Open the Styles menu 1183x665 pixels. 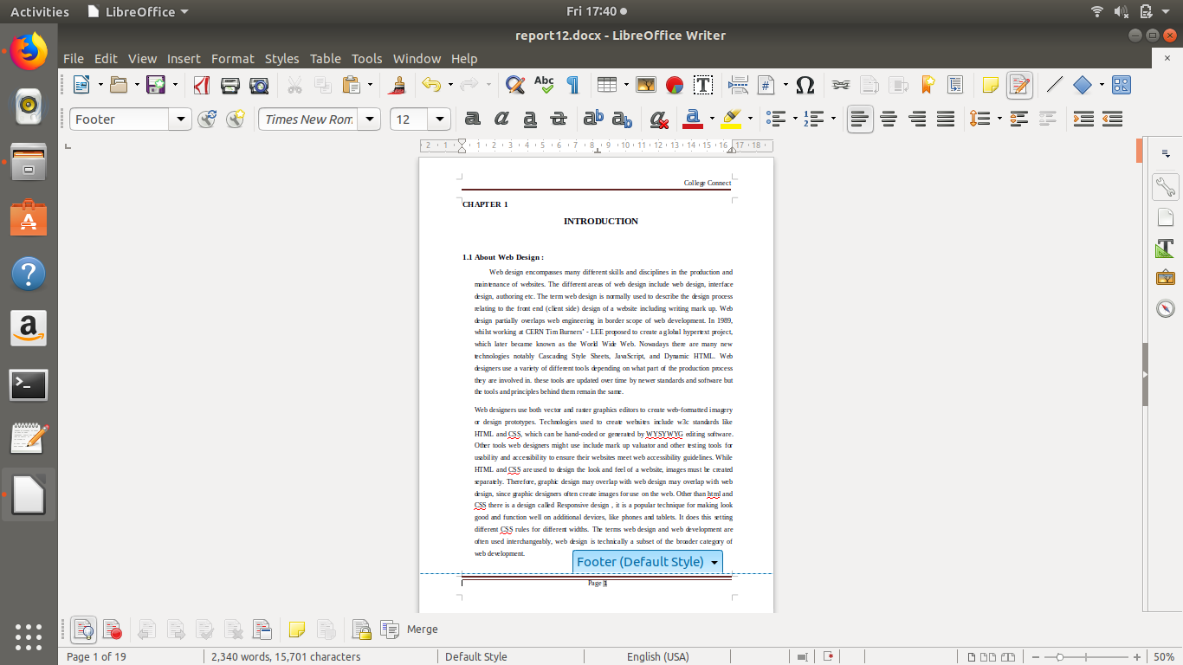(x=282, y=58)
